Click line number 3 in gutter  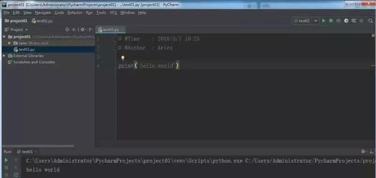click(x=98, y=56)
